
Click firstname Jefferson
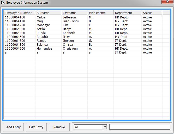point(69,17)
